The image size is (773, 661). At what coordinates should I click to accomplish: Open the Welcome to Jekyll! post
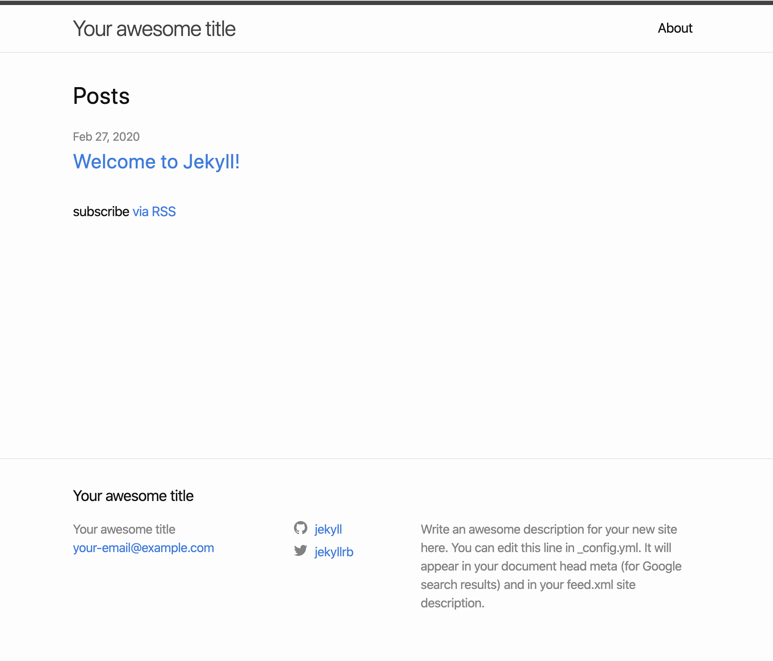156,162
